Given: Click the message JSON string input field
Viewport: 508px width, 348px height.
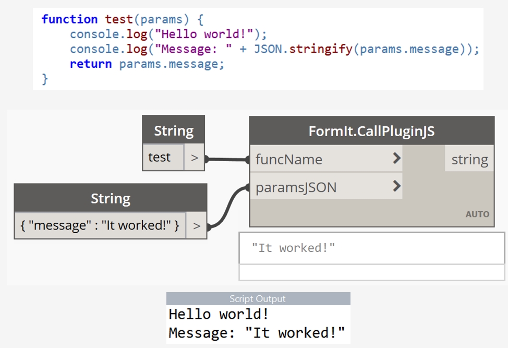Looking at the screenshot, I should 100,225.
